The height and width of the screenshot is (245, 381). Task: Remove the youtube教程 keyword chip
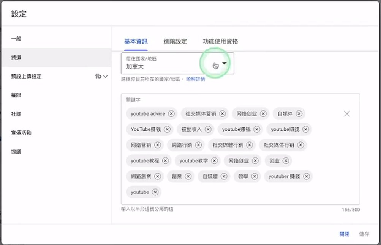point(166,160)
